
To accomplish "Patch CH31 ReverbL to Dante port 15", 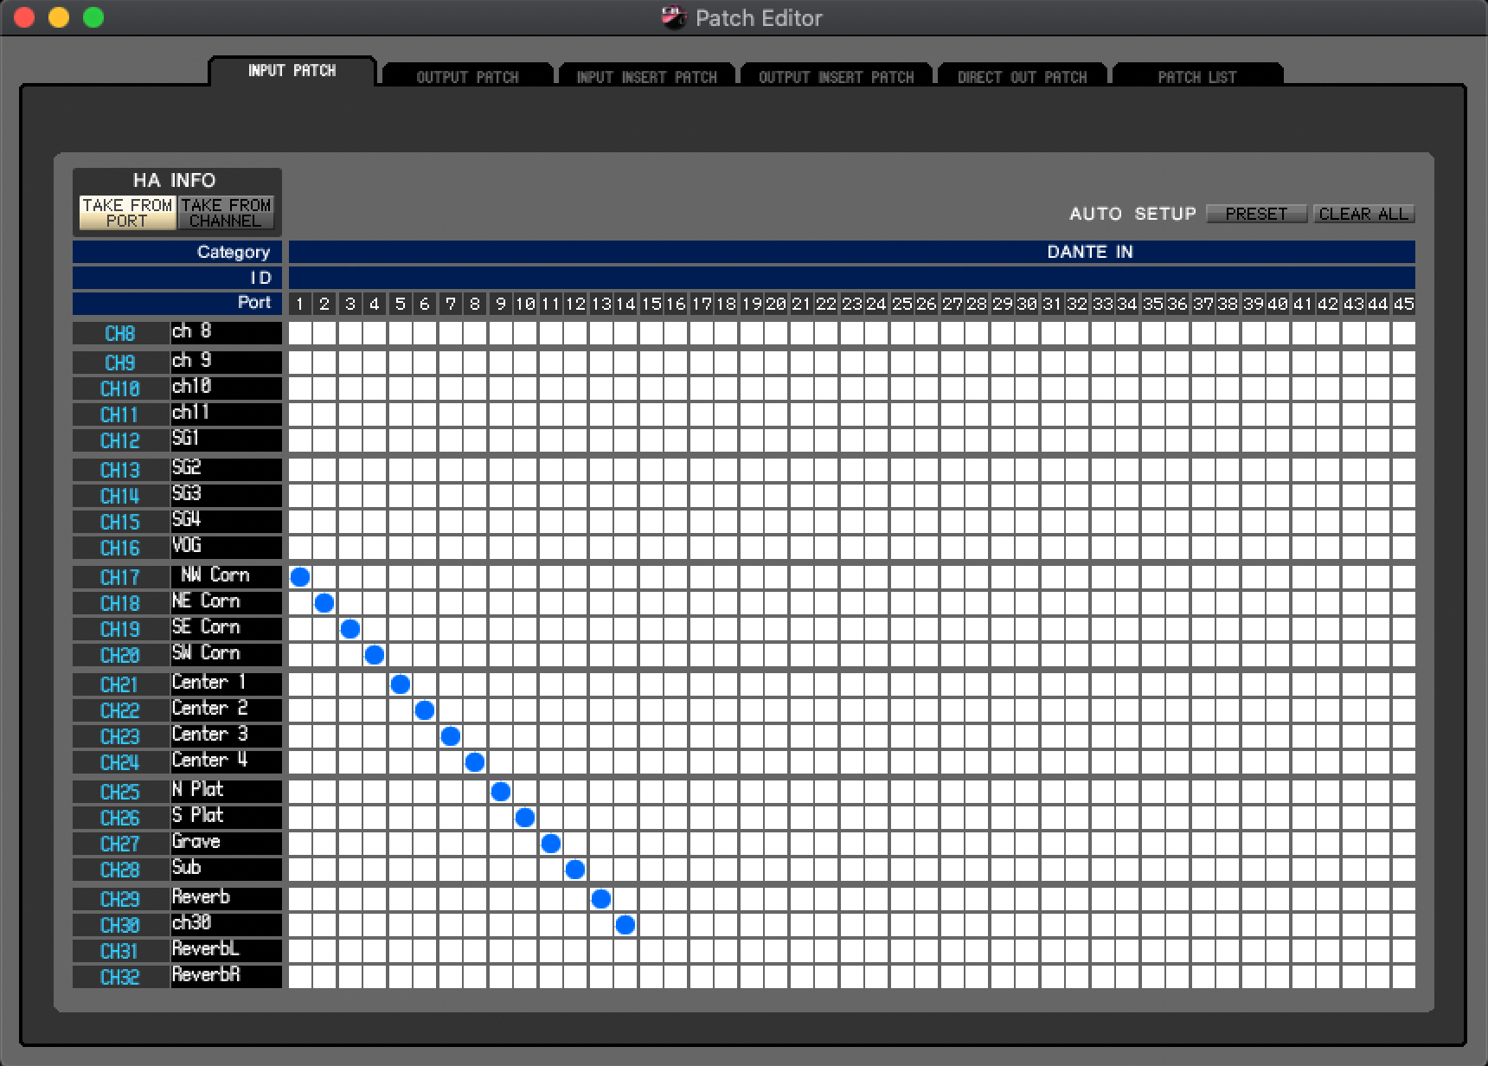I will point(651,951).
